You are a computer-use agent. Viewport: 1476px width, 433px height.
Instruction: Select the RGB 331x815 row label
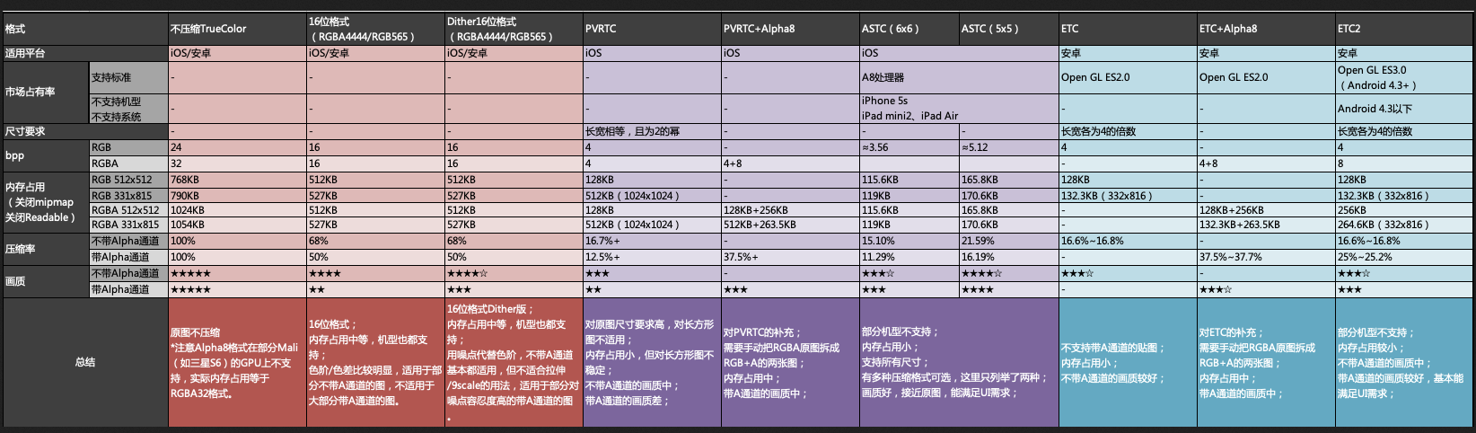click(128, 195)
